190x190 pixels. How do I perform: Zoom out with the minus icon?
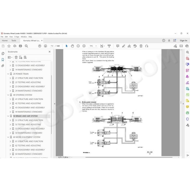78,46
